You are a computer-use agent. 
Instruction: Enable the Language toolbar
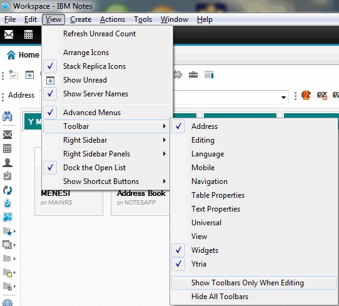pos(254,154)
